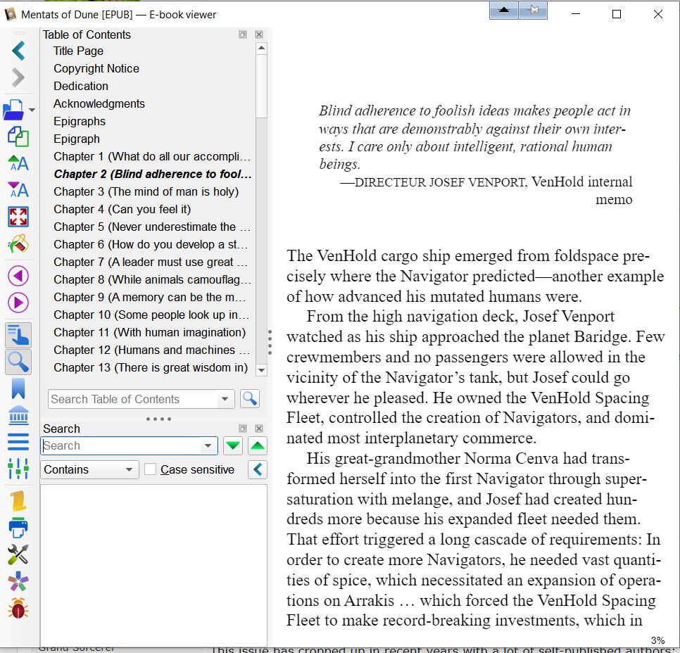This screenshot has width=680, height=653.
Task: Open the reference mode building icon
Action: point(18,415)
